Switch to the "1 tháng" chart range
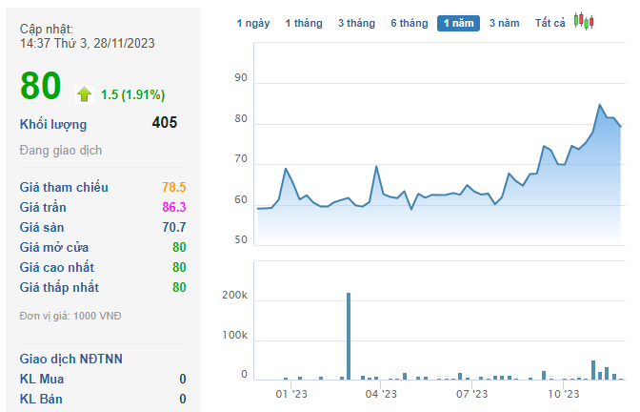The image size is (640, 412). 304,23
